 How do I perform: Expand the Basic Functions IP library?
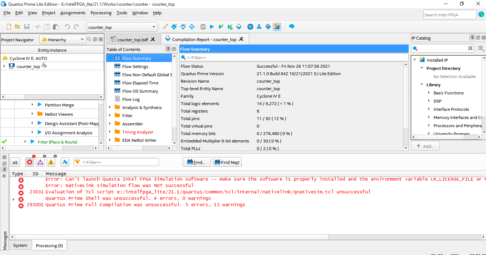pyautogui.click(x=429, y=93)
